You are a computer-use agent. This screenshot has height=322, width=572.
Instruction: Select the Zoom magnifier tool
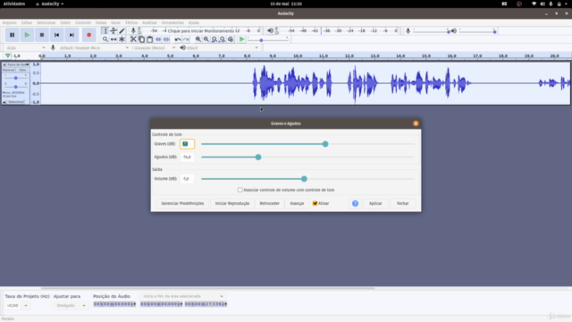coord(105,39)
